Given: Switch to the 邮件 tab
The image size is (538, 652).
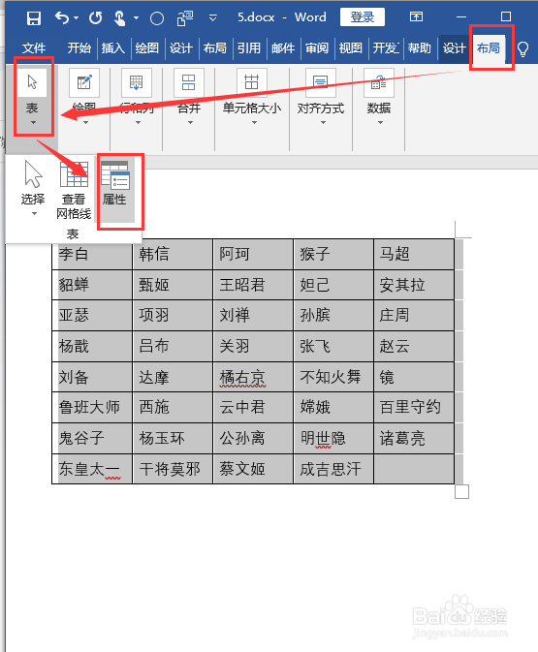Looking at the screenshot, I should coord(283,48).
